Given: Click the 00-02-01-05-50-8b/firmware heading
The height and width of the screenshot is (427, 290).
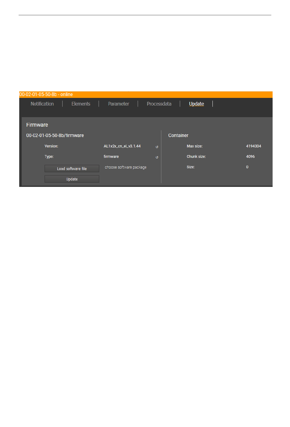Looking at the screenshot, I should pyautogui.click(x=55, y=136).
